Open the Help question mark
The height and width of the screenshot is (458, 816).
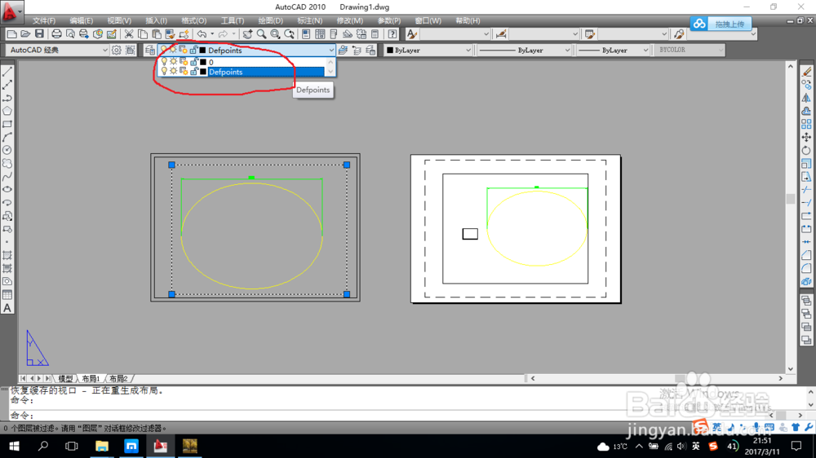[x=392, y=34]
